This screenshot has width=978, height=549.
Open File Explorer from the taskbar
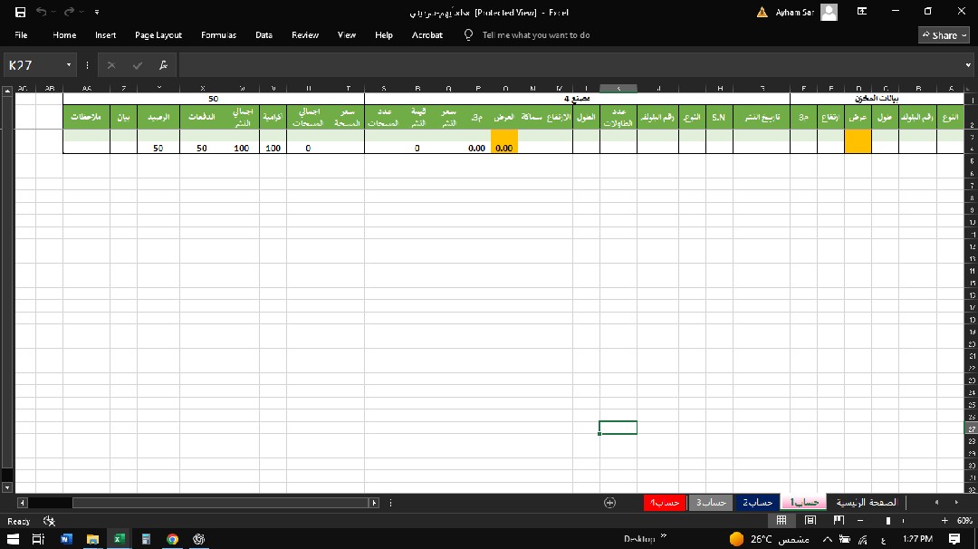pos(92,539)
